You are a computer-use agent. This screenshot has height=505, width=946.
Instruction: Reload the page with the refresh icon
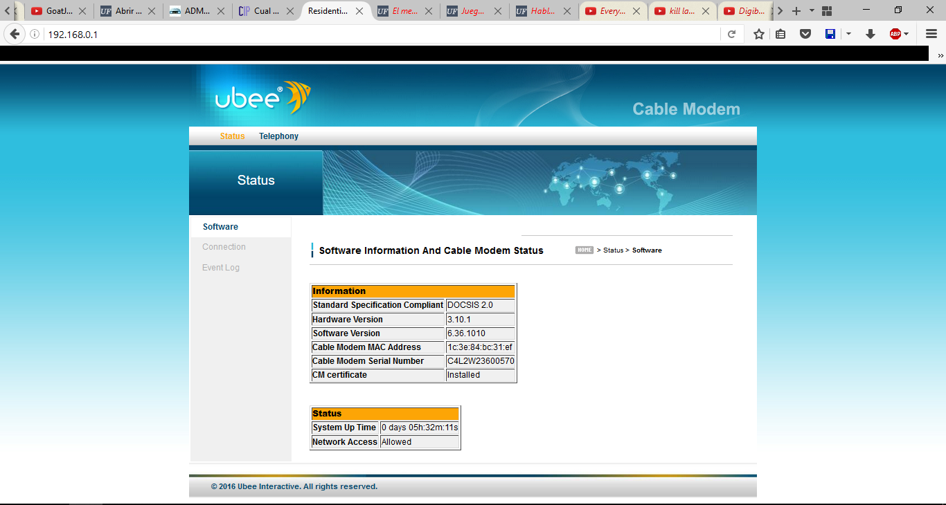coord(731,34)
